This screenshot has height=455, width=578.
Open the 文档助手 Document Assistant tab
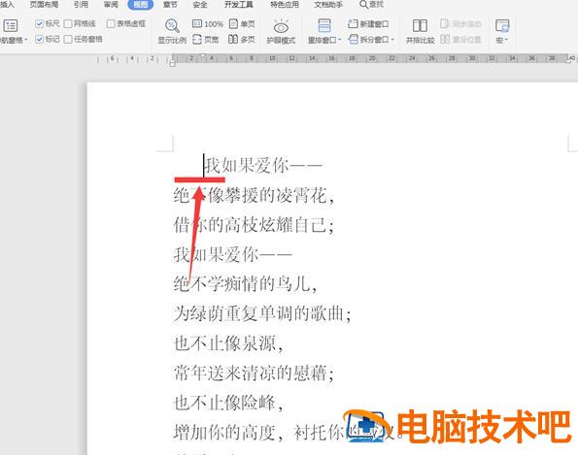tap(328, 5)
